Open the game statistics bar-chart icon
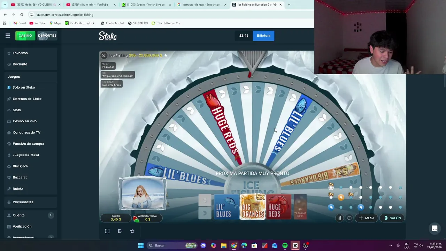This screenshot has height=251, width=446. point(339,218)
